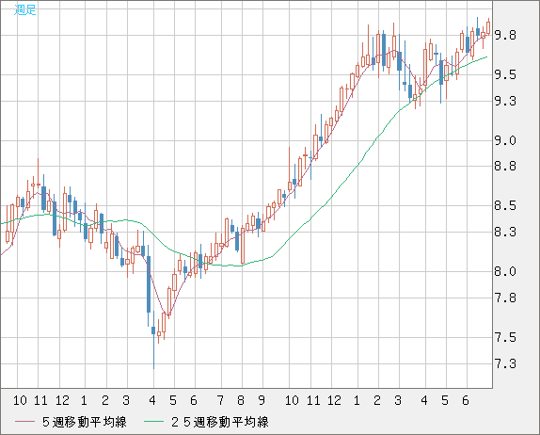540x435 pixels.
Task: Click the 9.0 price axis label
Action: (x=505, y=140)
